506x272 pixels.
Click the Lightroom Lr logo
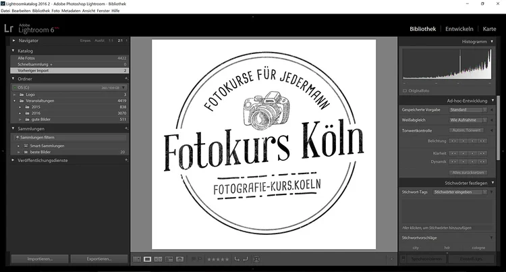(x=9, y=28)
